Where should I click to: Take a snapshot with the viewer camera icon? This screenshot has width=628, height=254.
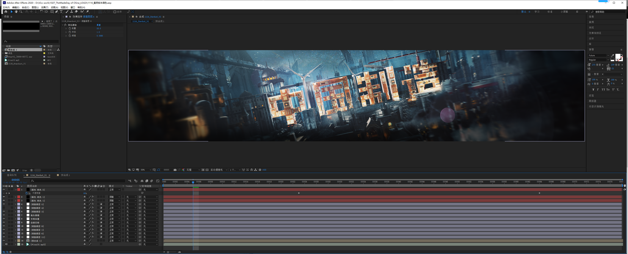tap(175, 170)
